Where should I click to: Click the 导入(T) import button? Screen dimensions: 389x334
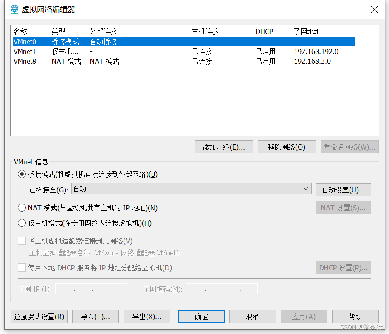[95, 316]
